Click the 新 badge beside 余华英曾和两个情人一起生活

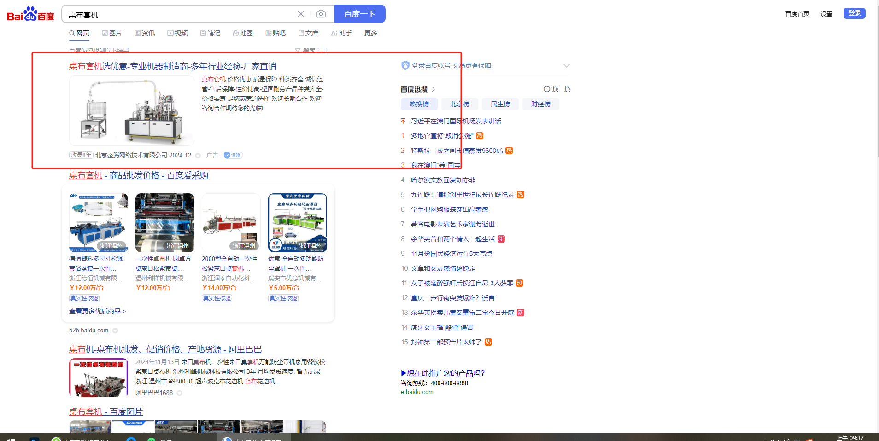point(501,239)
